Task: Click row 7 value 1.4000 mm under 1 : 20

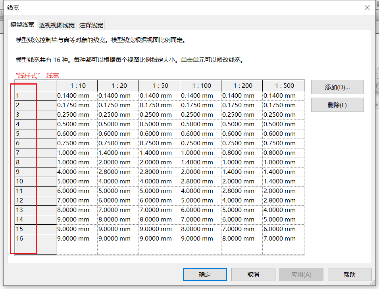Action: click(x=118, y=153)
